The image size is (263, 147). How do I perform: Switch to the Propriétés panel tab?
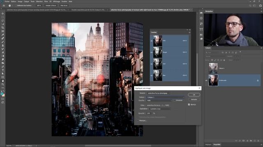click(x=217, y=145)
